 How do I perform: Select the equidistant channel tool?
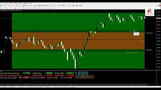(x=15, y=8)
